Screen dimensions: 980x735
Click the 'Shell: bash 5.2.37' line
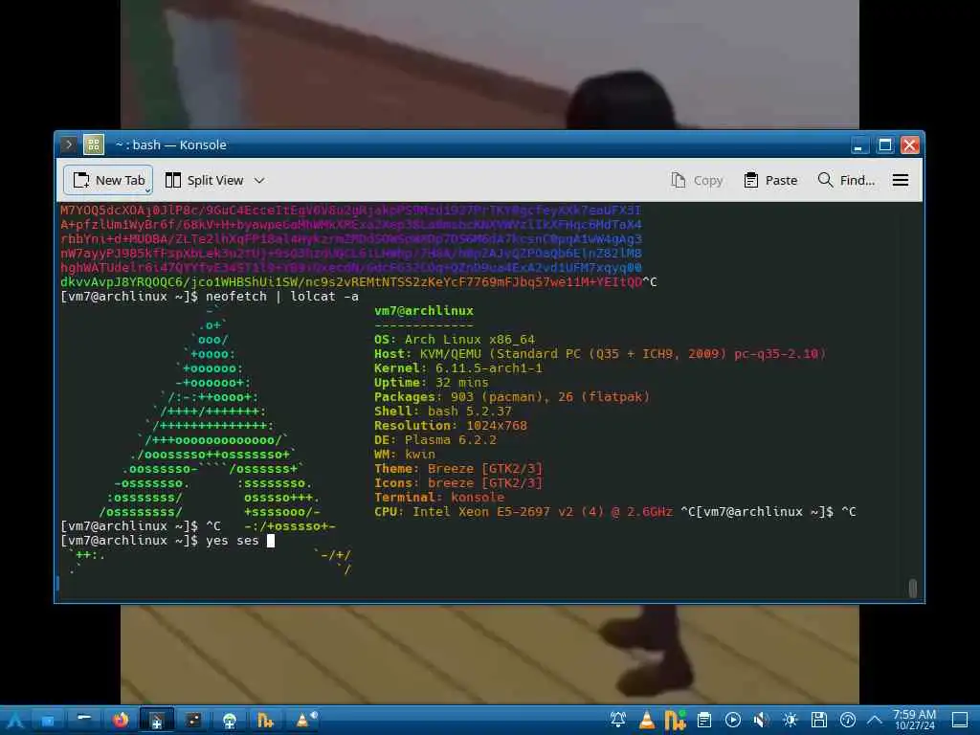click(x=442, y=412)
